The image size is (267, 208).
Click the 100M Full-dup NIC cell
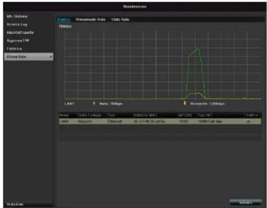pos(210,121)
